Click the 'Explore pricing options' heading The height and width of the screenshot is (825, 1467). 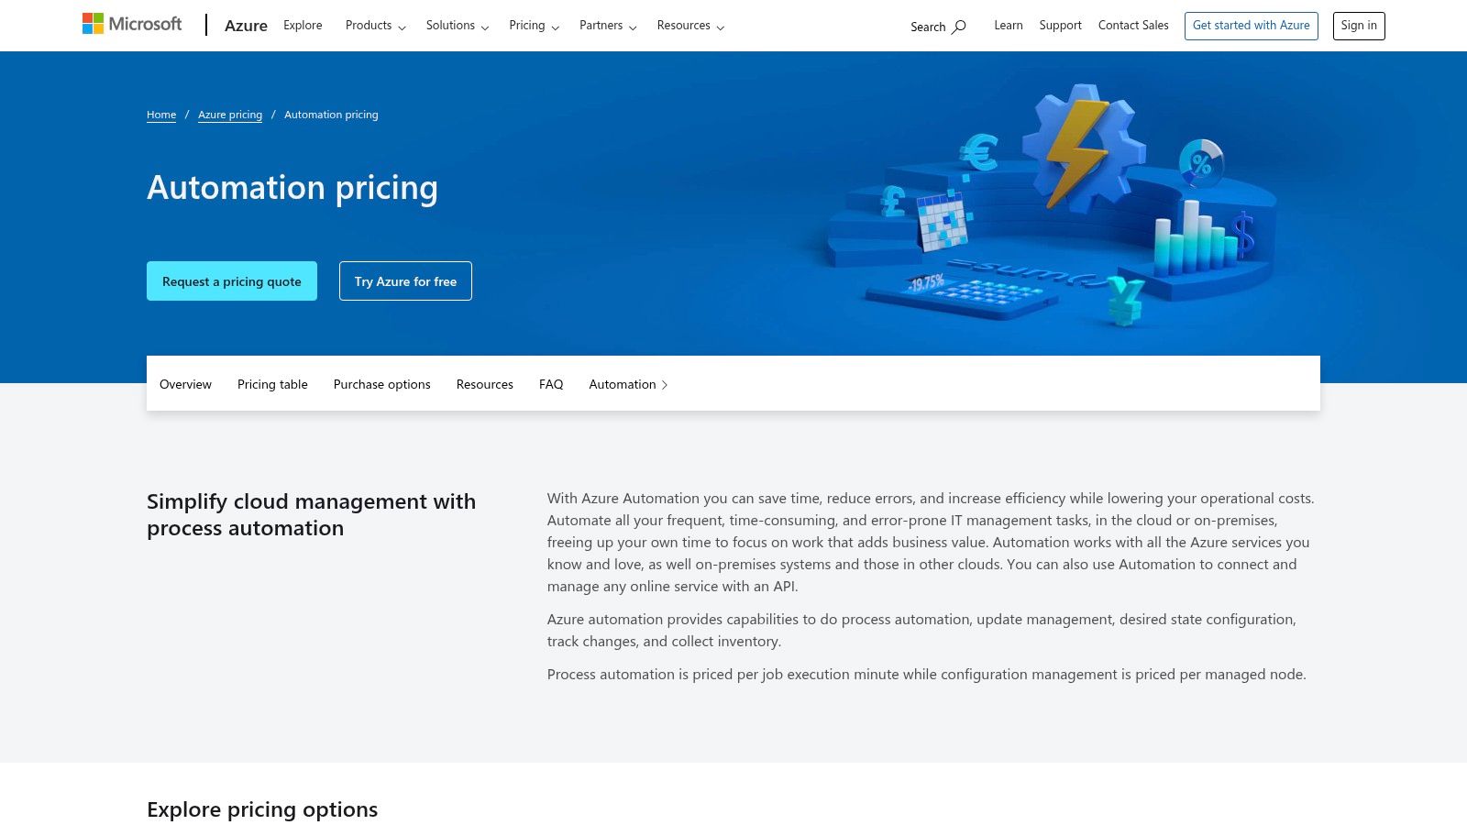[x=262, y=809]
